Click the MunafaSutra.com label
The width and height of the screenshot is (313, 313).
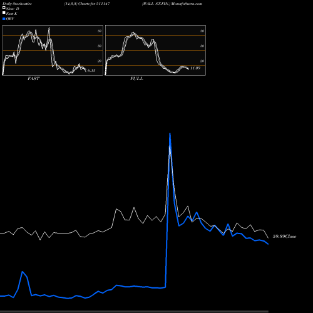pyautogui.click(x=187, y=4)
